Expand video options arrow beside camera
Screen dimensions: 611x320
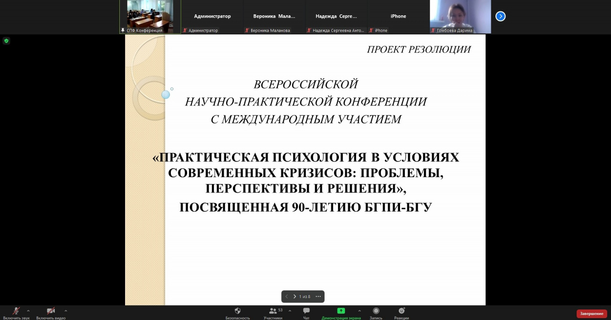click(65, 311)
